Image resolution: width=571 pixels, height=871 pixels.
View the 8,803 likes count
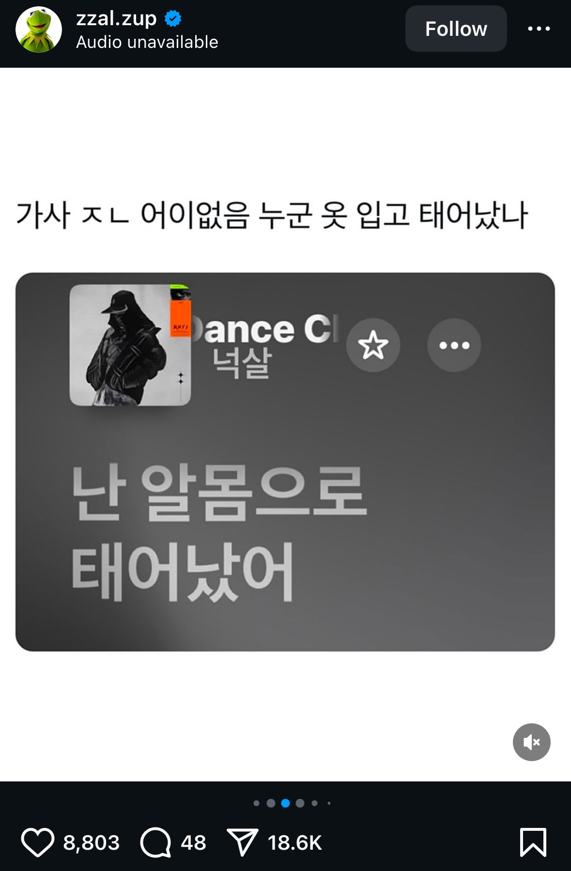coord(92,842)
